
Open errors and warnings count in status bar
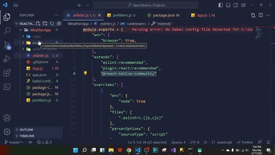point(44,142)
